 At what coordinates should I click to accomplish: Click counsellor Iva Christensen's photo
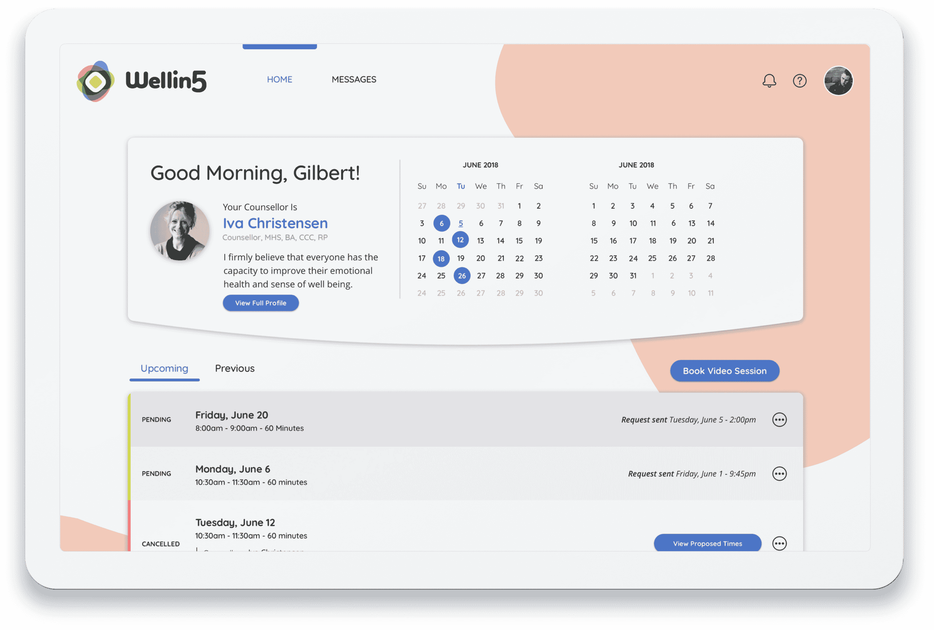coord(180,231)
